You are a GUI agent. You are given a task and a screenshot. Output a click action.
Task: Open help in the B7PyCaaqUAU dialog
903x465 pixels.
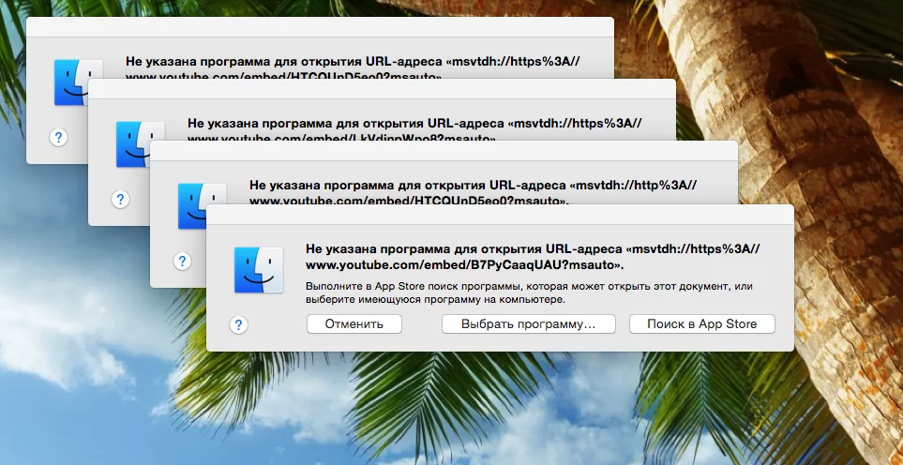238,325
